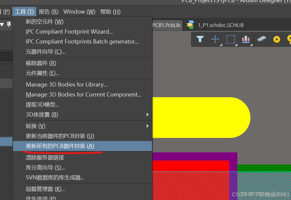Open 层叠管理器 (K)

[82, 189]
